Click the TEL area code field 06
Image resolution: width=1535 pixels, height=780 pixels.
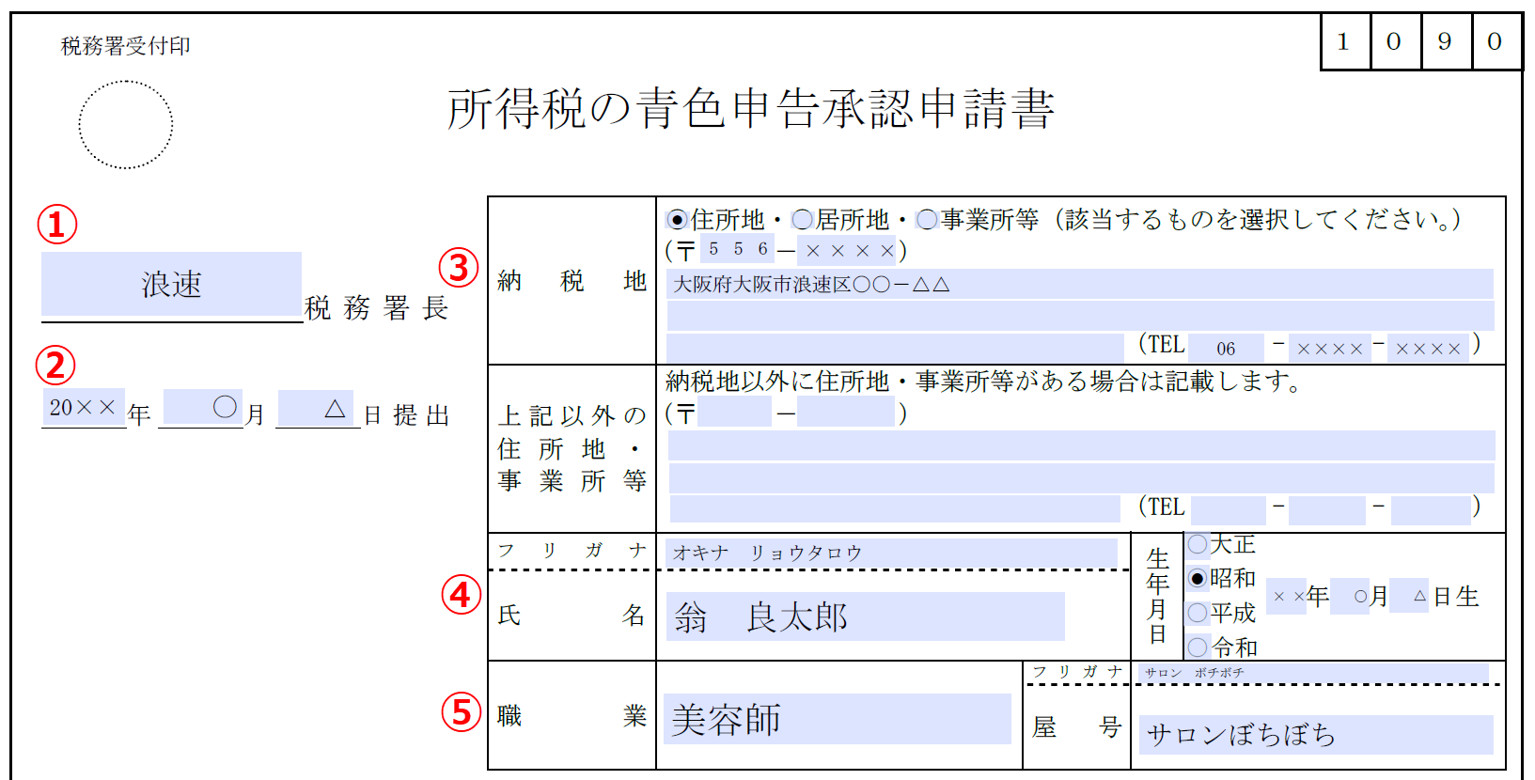(x=1227, y=348)
